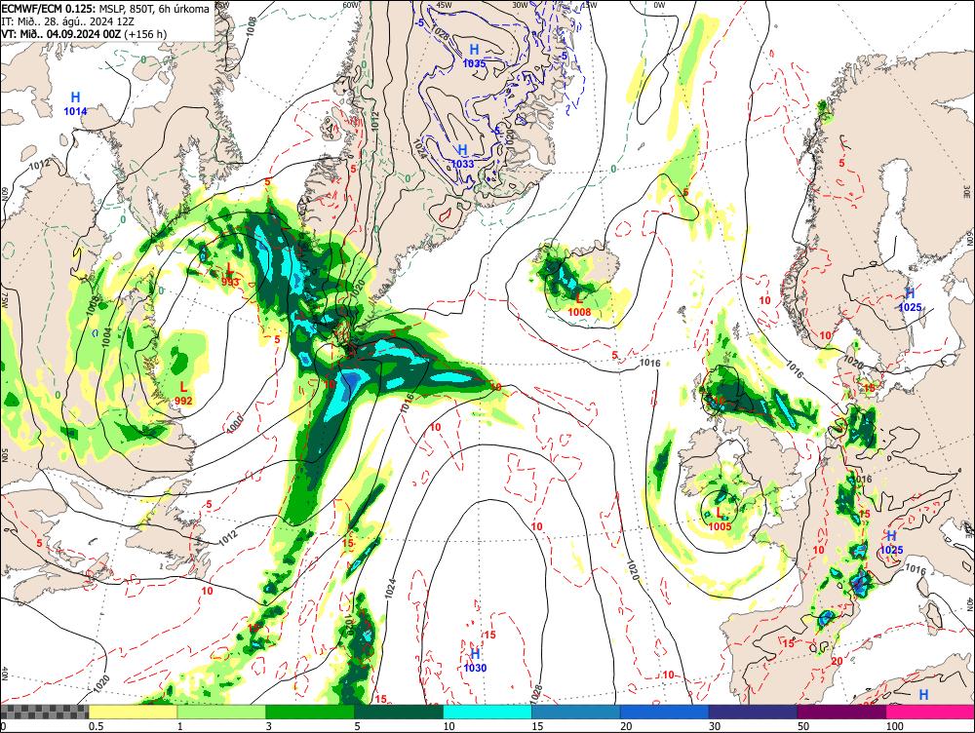The image size is (975, 733).
Task: Click the legend tick value '50'
Action: (x=802, y=726)
